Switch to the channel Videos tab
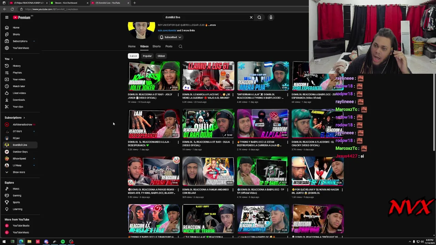This screenshot has width=436, height=245. [144, 47]
